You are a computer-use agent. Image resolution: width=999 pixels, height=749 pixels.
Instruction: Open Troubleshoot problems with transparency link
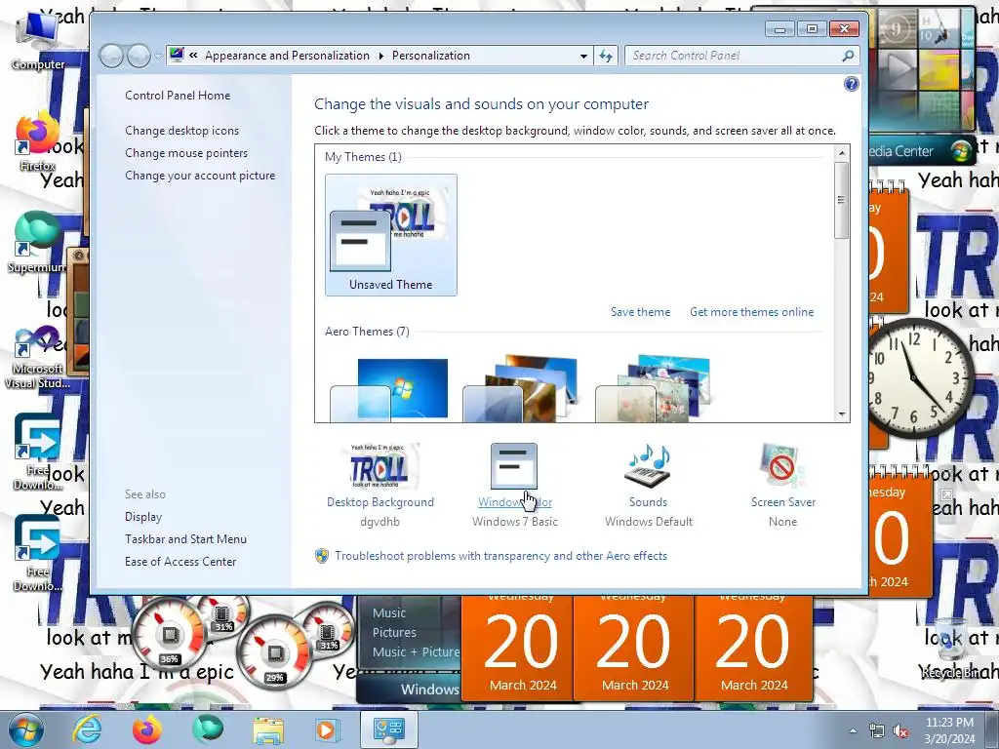[x=500, y=555]
